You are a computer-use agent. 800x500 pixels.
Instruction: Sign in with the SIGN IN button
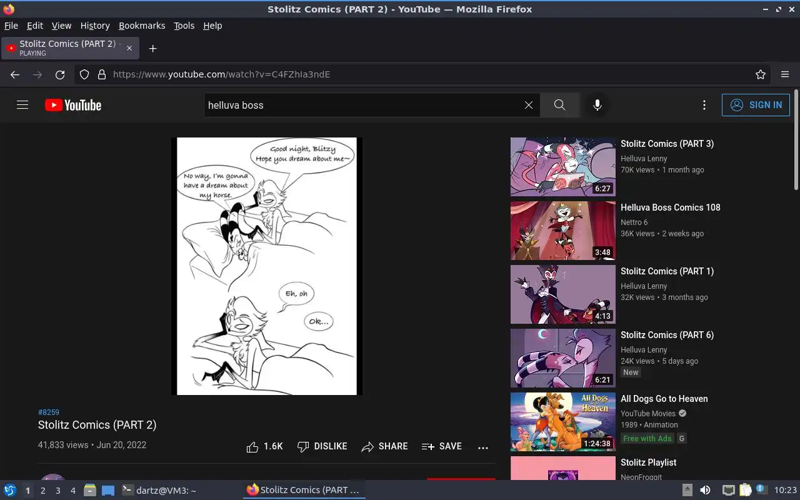tap(756, 105)
